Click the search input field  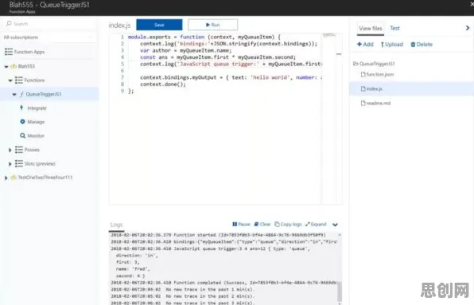(50, 24)
